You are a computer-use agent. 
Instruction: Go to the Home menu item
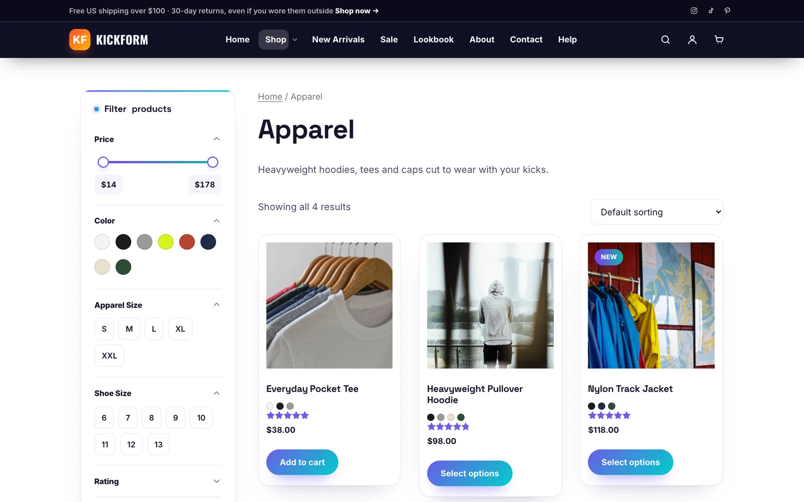(x=238, y=40)
